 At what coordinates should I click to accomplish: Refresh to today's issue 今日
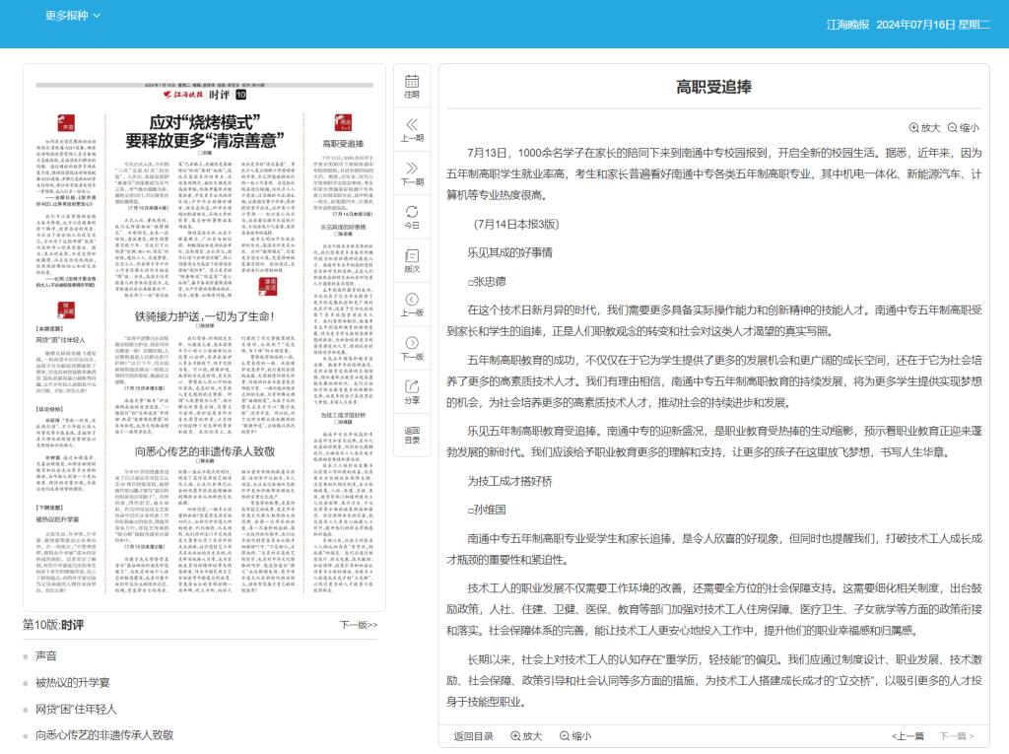[x=412, y=218]
